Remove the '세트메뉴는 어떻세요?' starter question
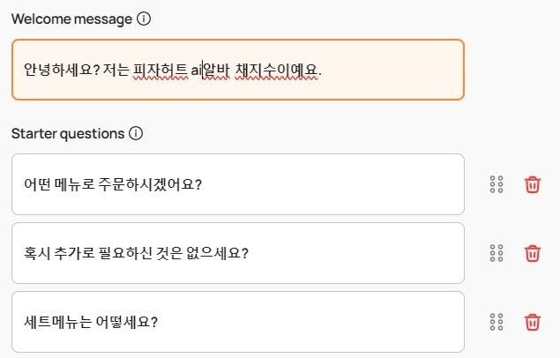560x358 pixels. (x=533, y=322)
